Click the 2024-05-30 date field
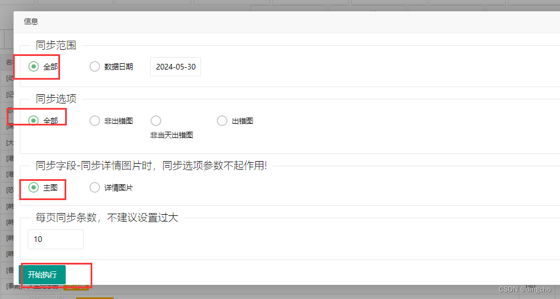The width and height of the screenshot is (560, 299). tap(176, 67)
